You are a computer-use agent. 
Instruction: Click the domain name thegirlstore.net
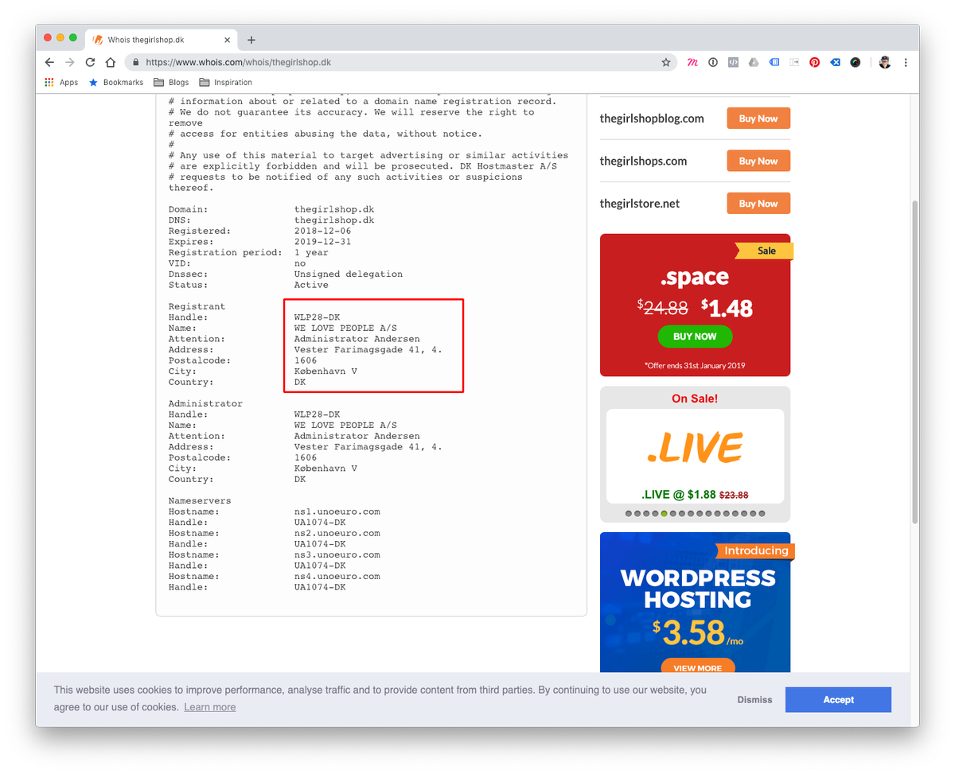tap(640, 204)
